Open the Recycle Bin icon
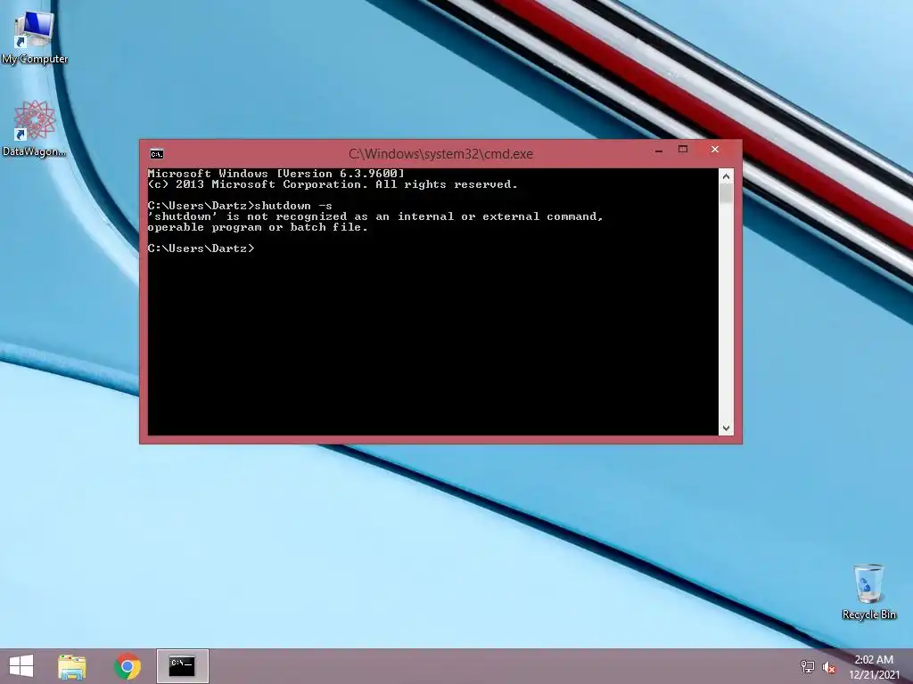Screen dimensions: 913x684 [868, 591]
